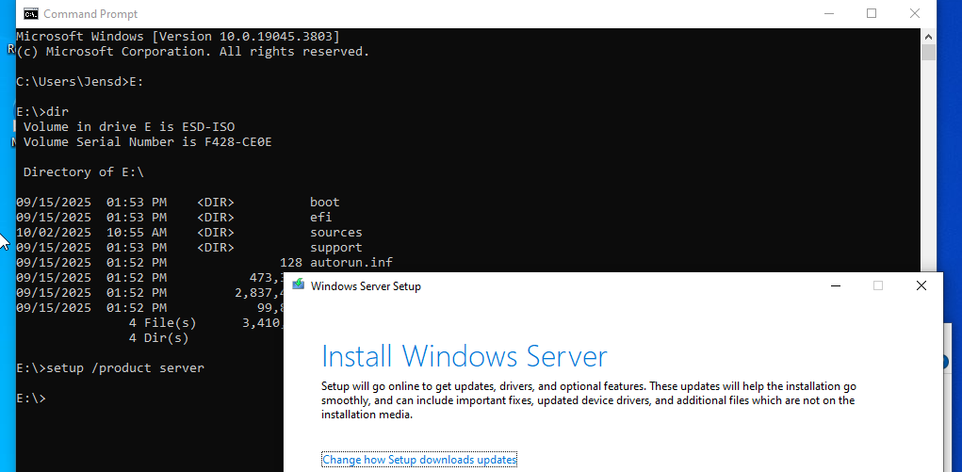The image size is (962, 472).
Task: Click the Install Windows Server heading
Action: [x=464, y=357]
